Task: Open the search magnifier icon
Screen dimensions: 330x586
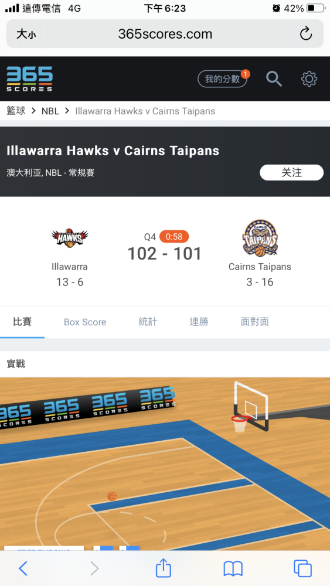Action: click(274, 79)
